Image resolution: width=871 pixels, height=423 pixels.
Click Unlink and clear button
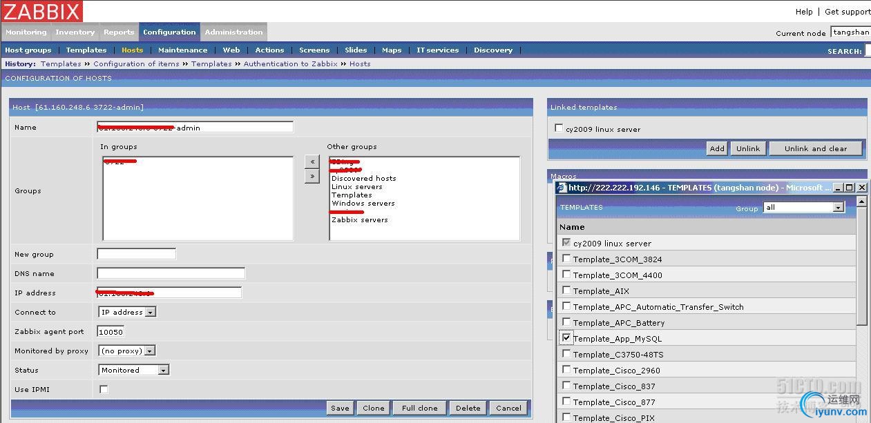pos(816,148)
